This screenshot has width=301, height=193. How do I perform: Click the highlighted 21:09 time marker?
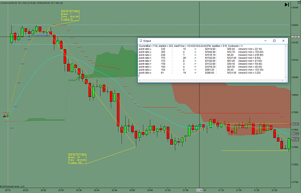(199, 190)
